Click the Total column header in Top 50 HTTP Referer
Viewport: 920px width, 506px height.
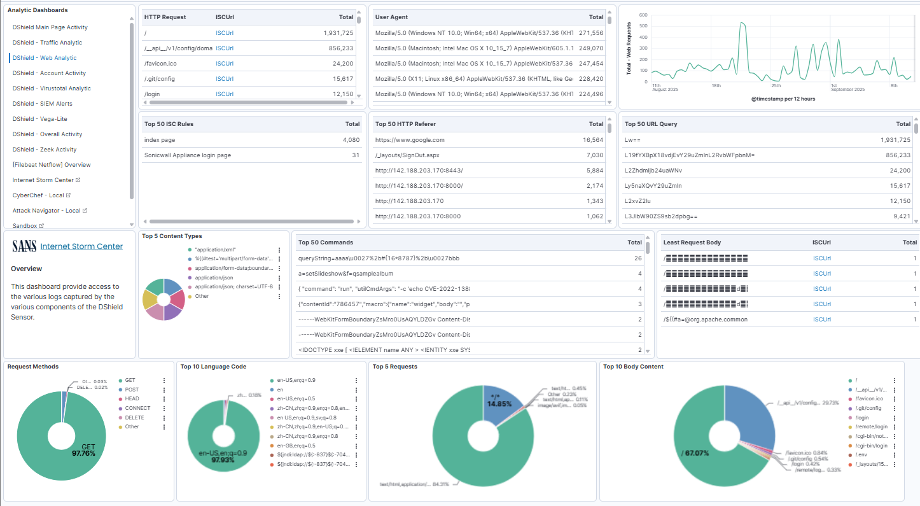pyautogui.click(x=596, y=124)
